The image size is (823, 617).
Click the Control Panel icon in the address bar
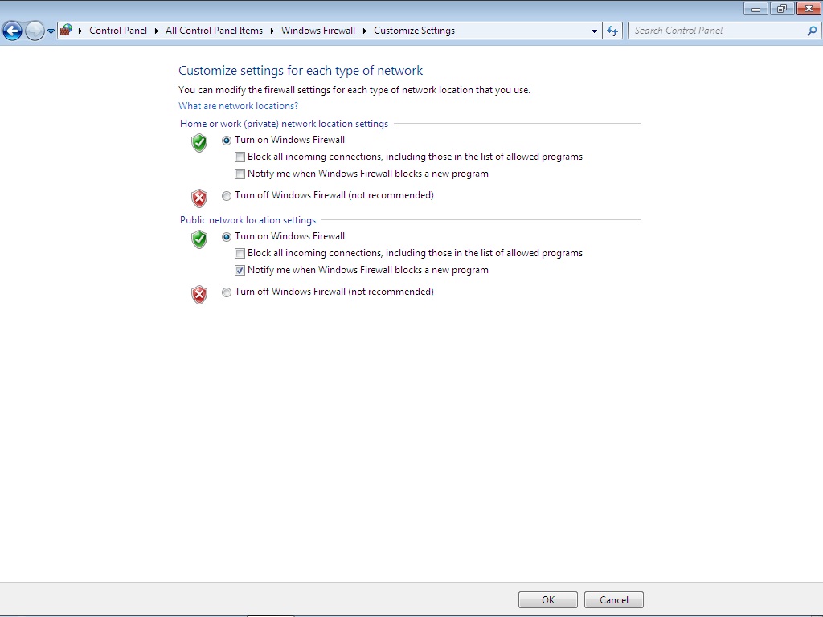66,30
